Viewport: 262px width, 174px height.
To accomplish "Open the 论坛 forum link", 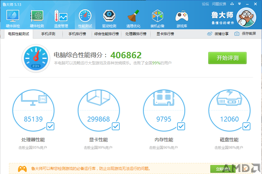I will (205, 4).
